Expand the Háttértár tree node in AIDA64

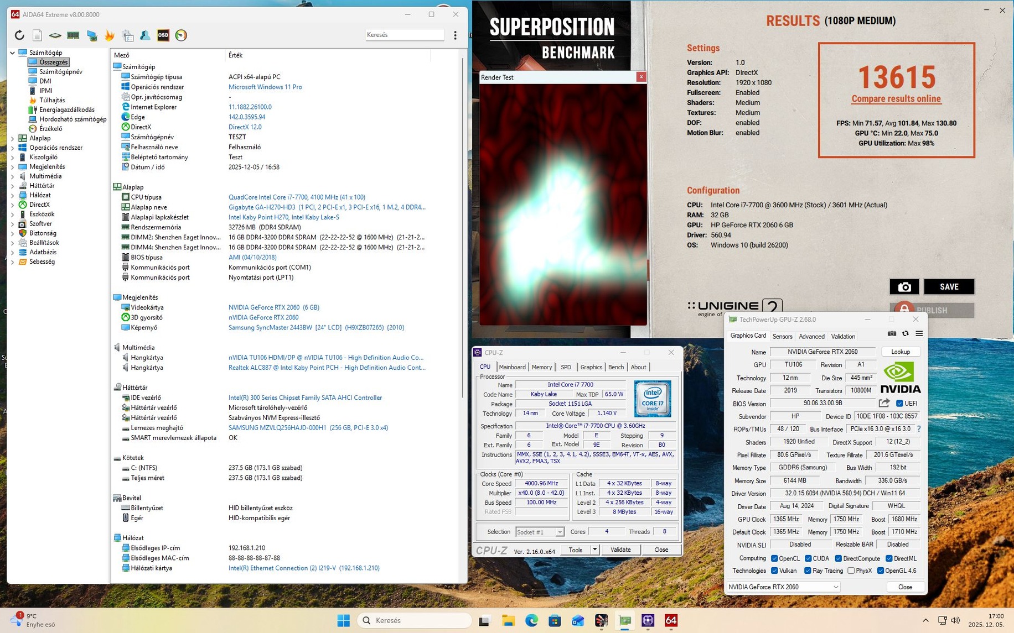click(13, 186)
